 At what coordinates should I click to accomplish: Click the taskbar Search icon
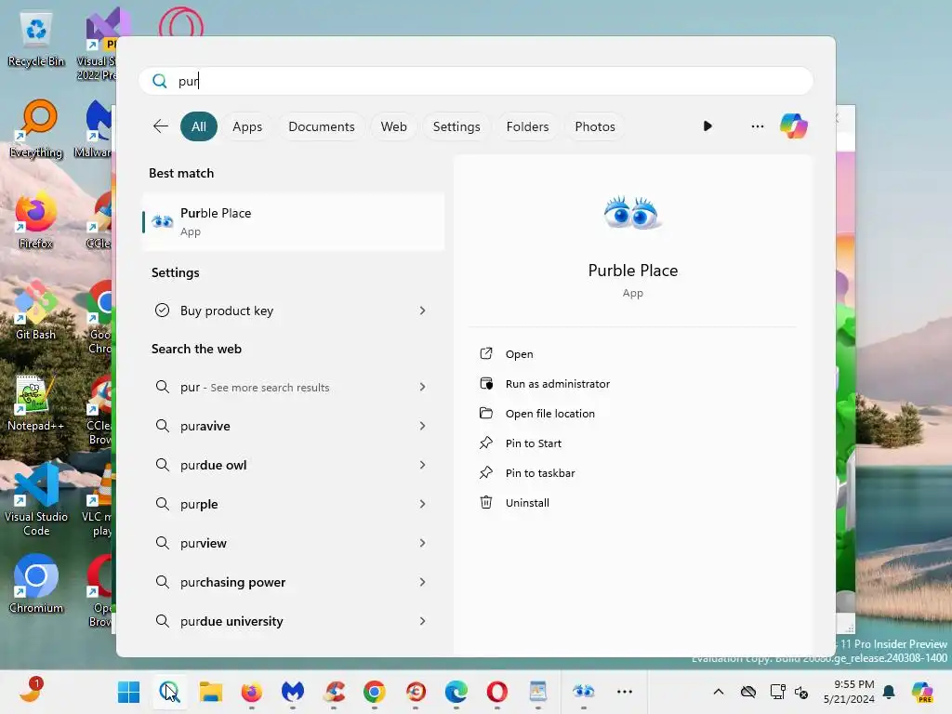(169, 692)
